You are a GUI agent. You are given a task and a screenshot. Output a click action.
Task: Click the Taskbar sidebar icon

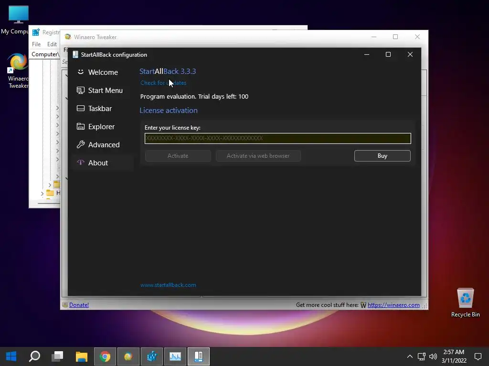click(80, 108)
